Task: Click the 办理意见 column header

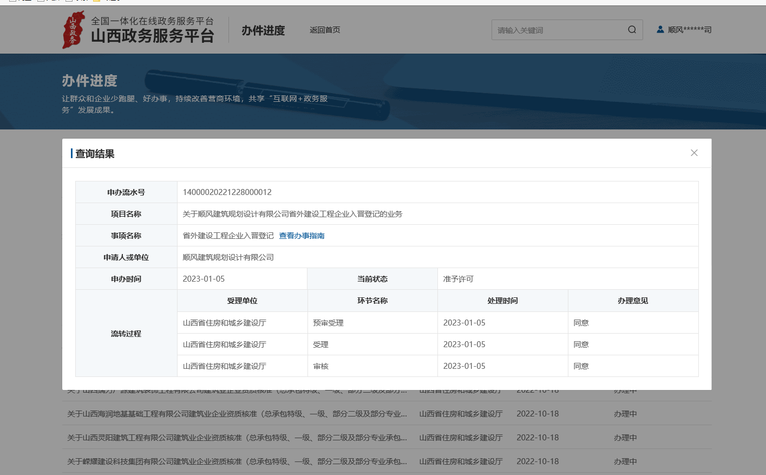Action: click(633, 301)
